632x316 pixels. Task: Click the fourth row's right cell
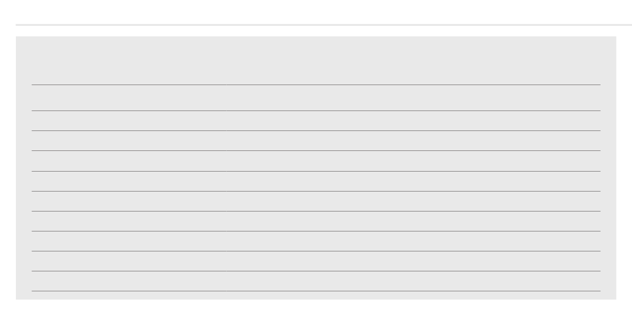pyautogui.click(x=414, y=161)
